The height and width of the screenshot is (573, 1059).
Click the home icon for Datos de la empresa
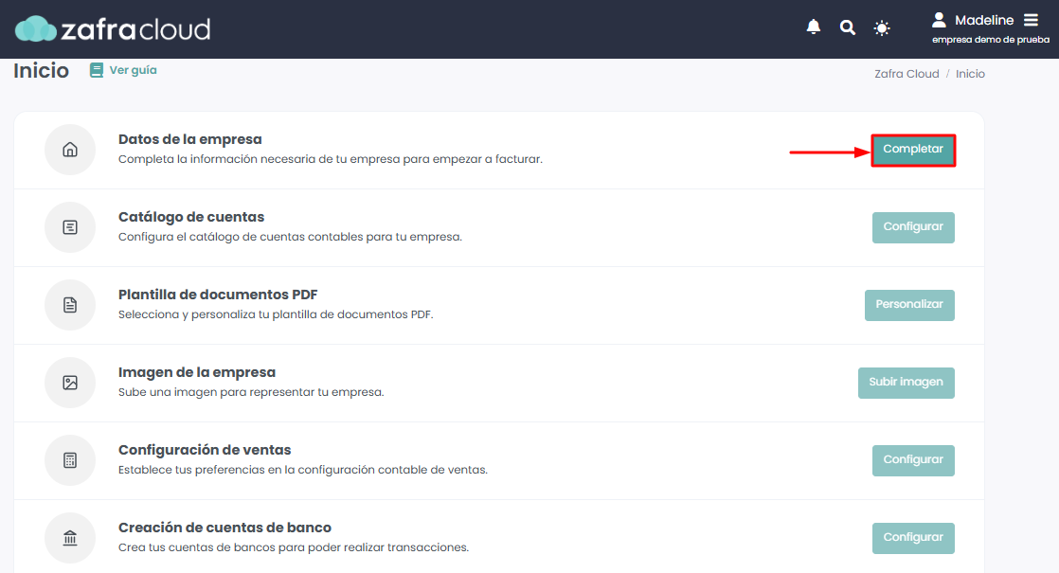70,150
